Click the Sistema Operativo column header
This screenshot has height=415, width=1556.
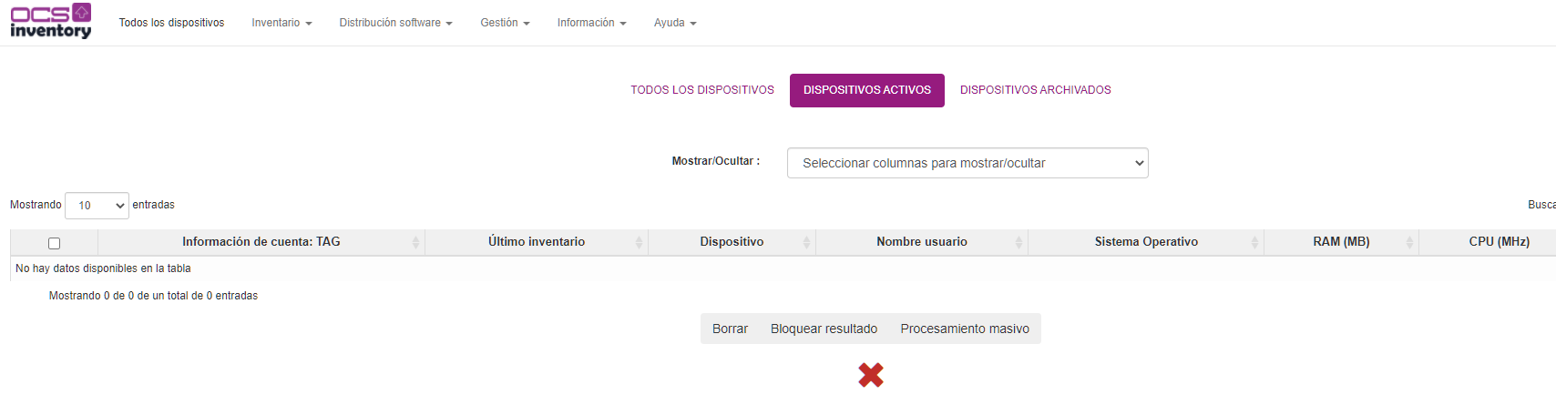1146,242
